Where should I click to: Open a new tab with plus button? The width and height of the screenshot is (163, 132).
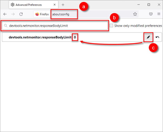(x=63, y=5)
